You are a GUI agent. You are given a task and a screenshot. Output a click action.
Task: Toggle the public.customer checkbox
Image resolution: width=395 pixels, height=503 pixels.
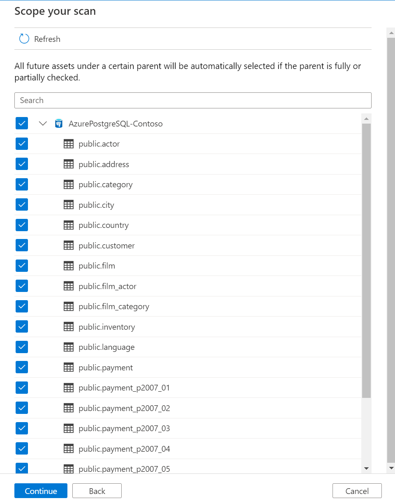22,245
